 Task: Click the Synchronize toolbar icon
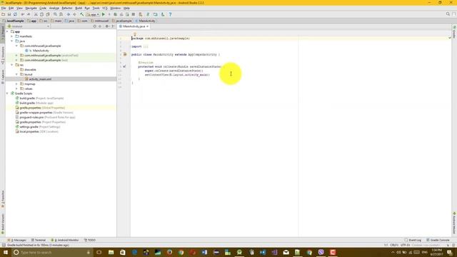15,14
